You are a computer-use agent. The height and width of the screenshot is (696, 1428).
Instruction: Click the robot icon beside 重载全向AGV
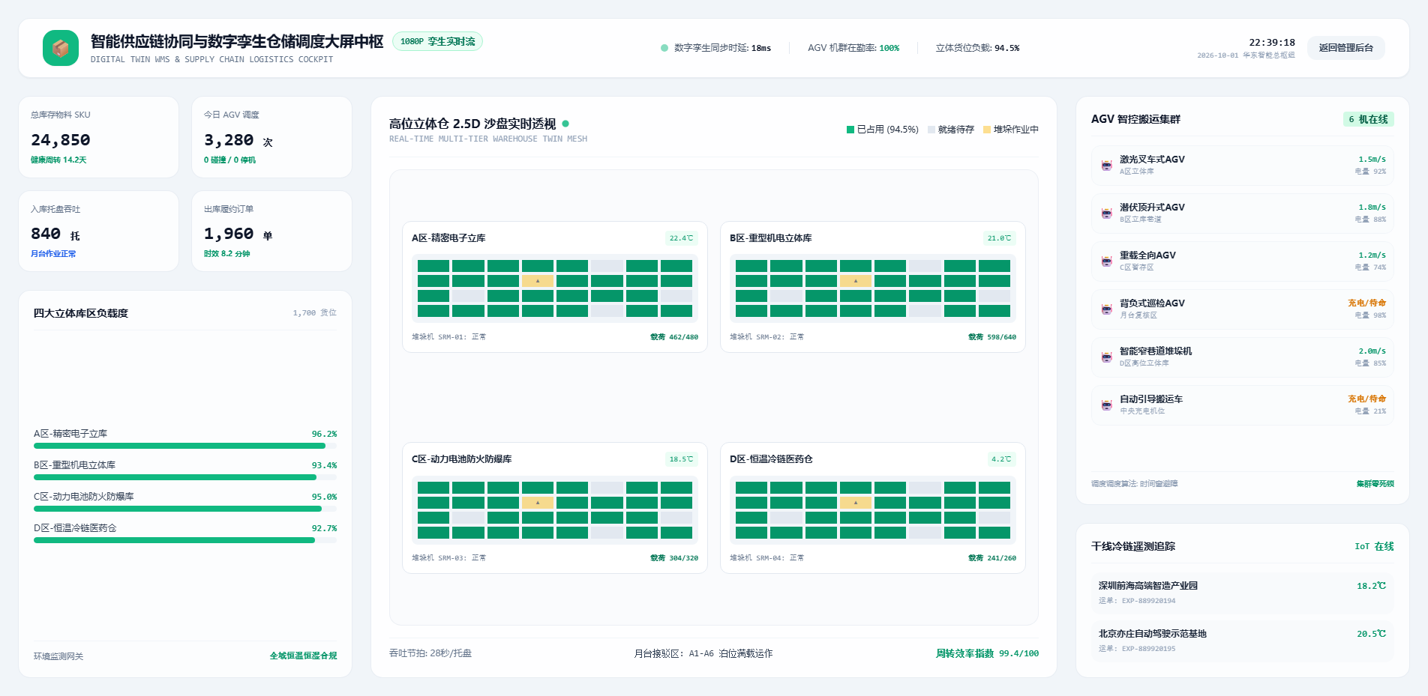(x=1106, y=261)
